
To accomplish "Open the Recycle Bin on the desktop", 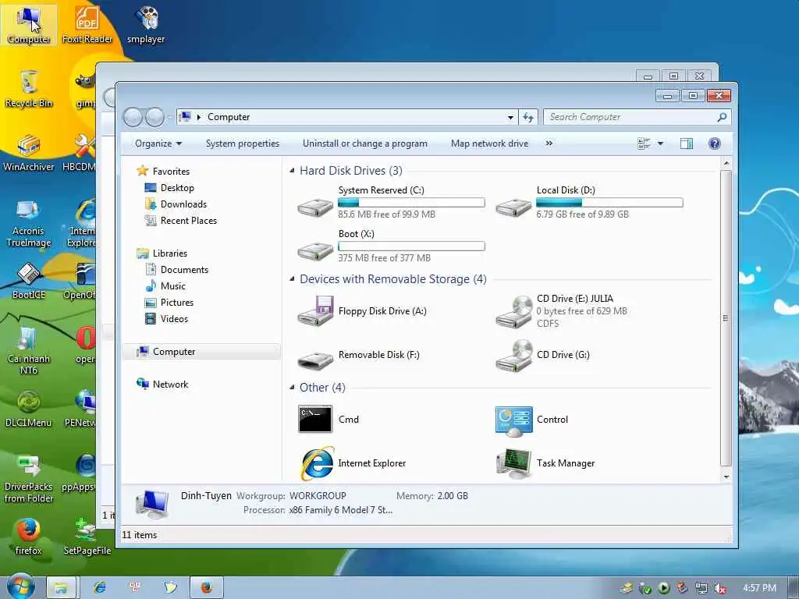I will (29, 89).
